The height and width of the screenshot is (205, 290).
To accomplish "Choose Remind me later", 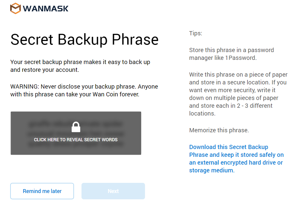I will click(42, 191).
